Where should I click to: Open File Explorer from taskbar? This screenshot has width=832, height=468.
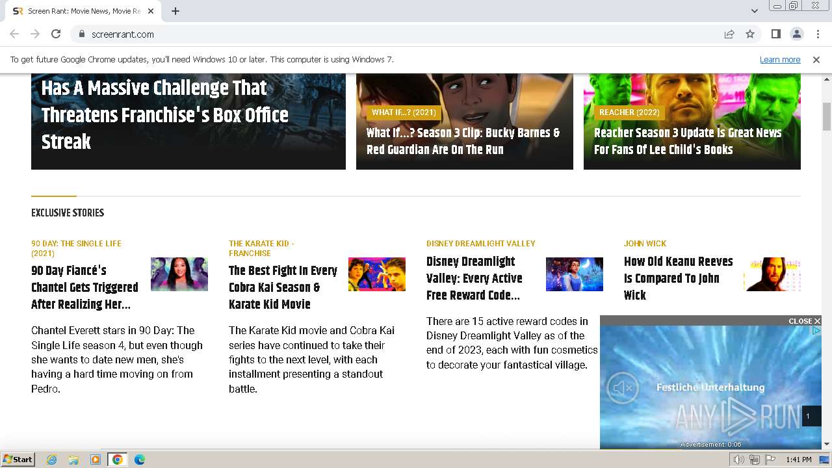(73, 460)
